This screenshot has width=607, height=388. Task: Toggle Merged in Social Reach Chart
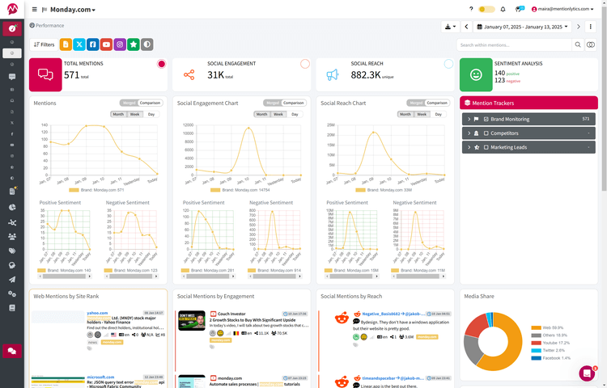pyautogui.click(x=416, y=103)
